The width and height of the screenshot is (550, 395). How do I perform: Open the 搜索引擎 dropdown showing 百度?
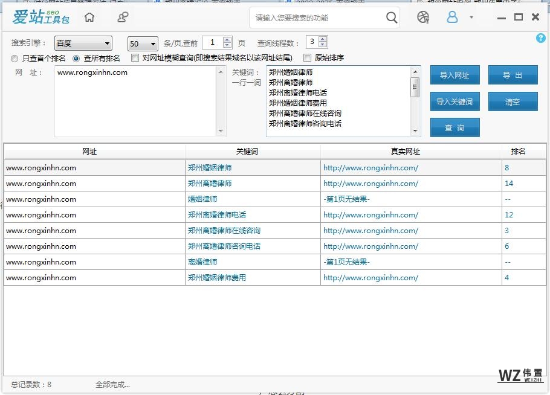tap(83, 43)
